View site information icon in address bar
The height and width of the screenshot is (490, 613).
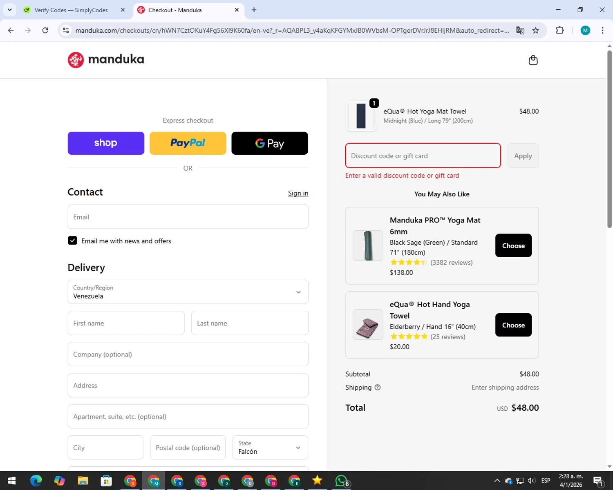(x=66, y=30)
